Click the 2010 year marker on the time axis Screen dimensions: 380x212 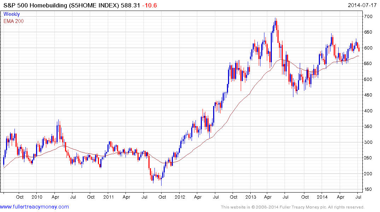37,197
